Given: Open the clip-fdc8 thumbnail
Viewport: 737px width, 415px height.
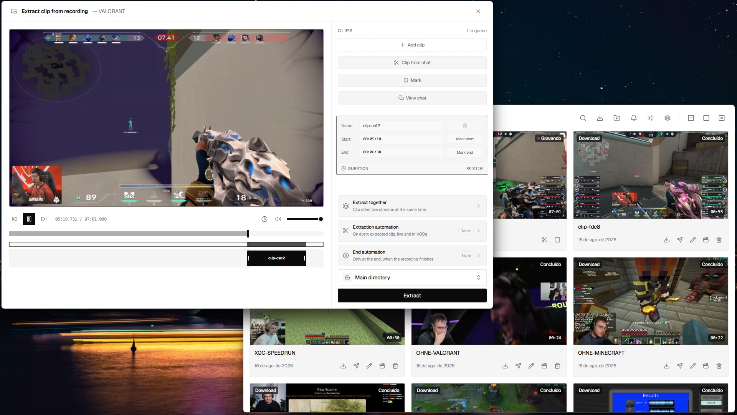Looking at the screenshot, I should tap(651, 175).
